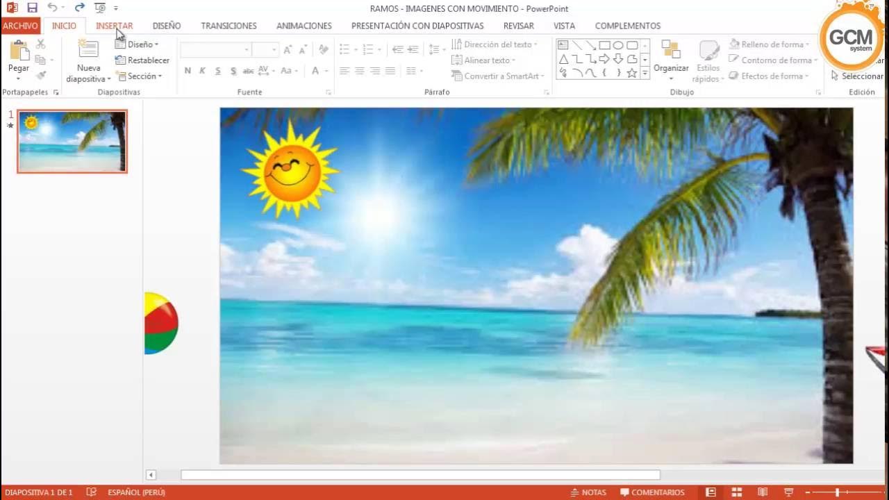Image resolution: width=889 pixels, height=500 pixels.
Task: Click the Cut scissors icon
Action: 40,44
